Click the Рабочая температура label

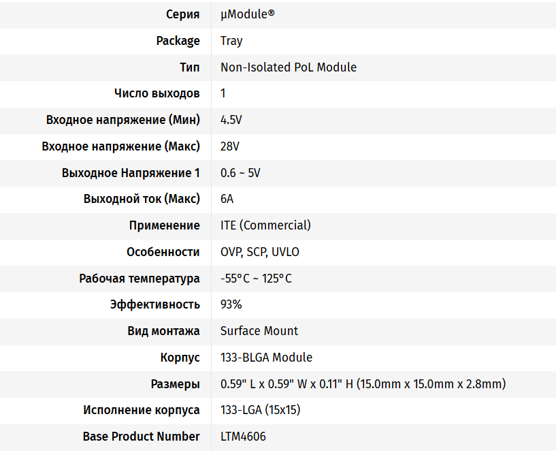pos(140,279)
